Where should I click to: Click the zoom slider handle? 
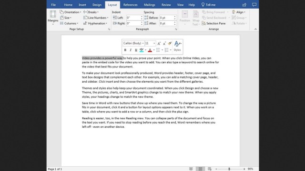tap(229, 169)
